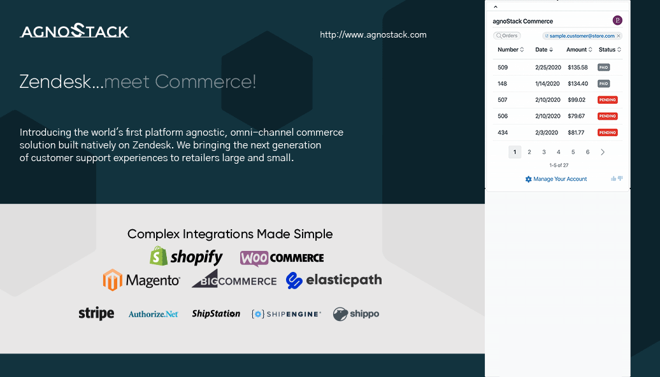Collapse the agnoStack Commerce panel with the top chevron

click(x=496, y=7)
